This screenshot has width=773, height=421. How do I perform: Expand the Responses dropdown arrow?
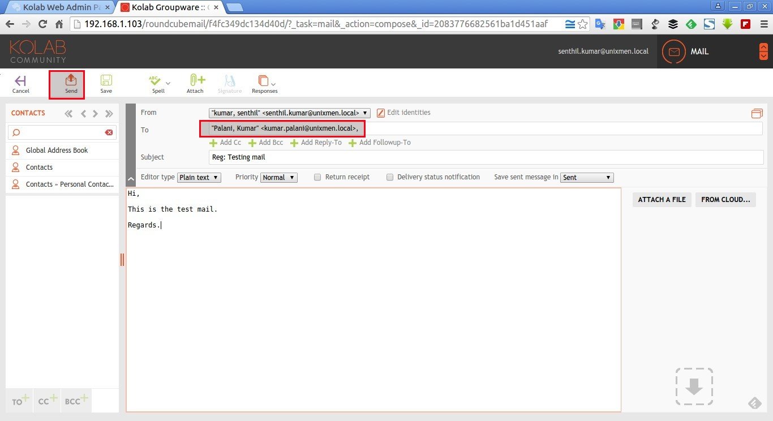coord(273,84)
